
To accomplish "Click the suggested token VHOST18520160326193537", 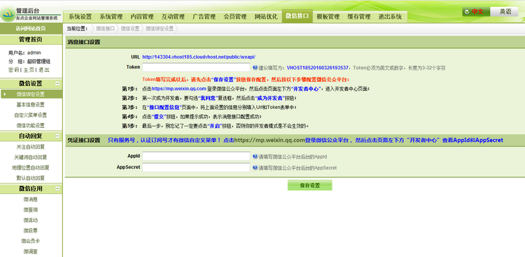I will click(317, 68).
